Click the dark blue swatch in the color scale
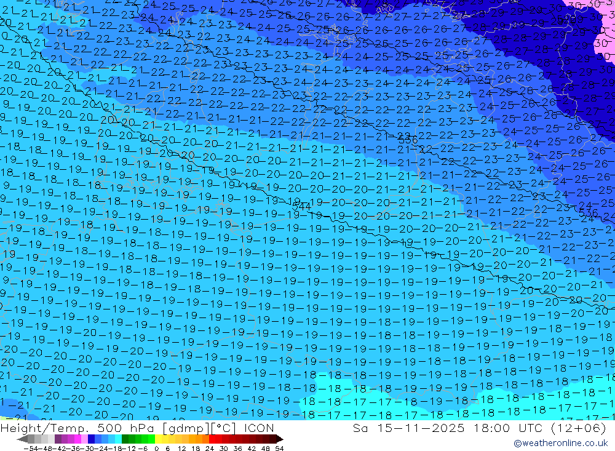615x451 pixels. pyautogui.click(x=92, y=439)
